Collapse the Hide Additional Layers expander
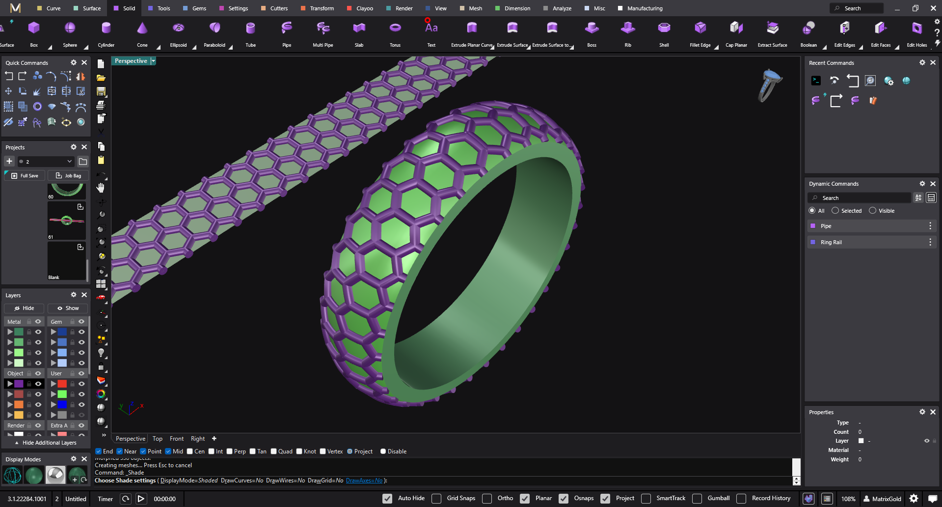 pyautogui.click(x=45, y=443)
